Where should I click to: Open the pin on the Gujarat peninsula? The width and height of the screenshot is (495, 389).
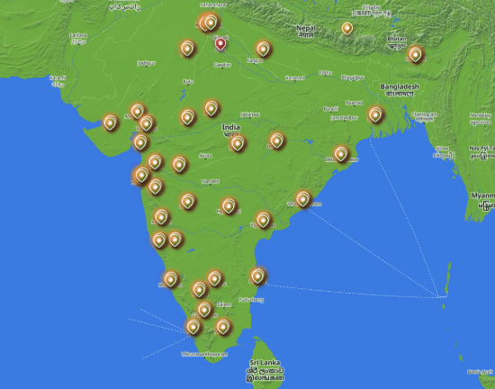[110, 122]
